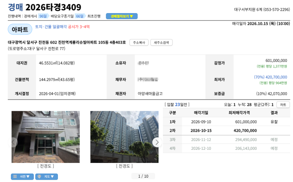Click the 1 / 10 photo page indicator
The height and width of the screenshot is (182, 293).
(x=143, y=176)
